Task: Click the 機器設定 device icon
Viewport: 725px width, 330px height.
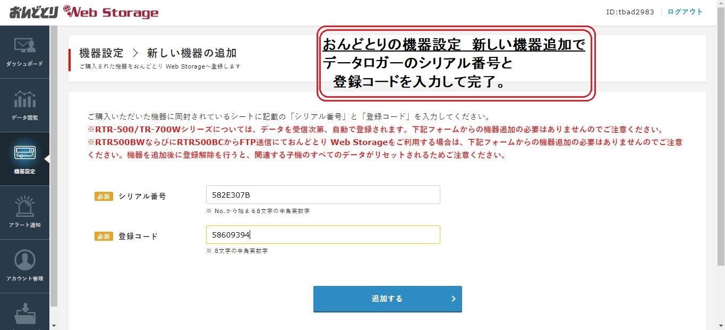Action: tap(24, 153)
